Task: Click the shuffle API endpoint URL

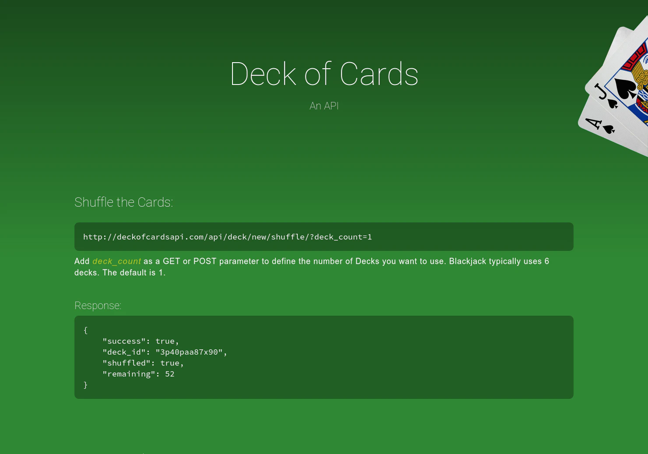Action: (x=227, y=237)
